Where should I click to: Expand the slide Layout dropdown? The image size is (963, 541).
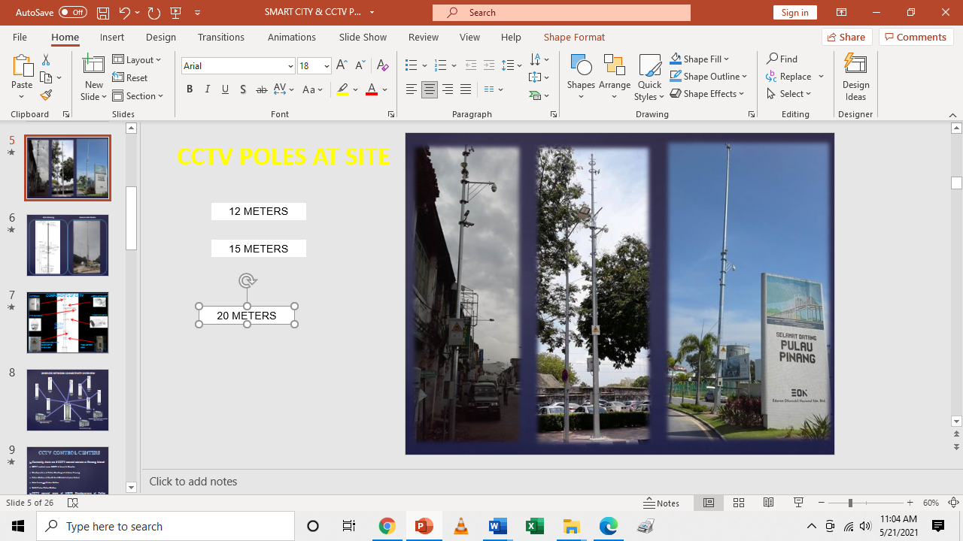click(x=137, y=59)
